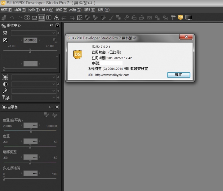
Task: Select the single preview view mode
Action: (x=42, y=18)
